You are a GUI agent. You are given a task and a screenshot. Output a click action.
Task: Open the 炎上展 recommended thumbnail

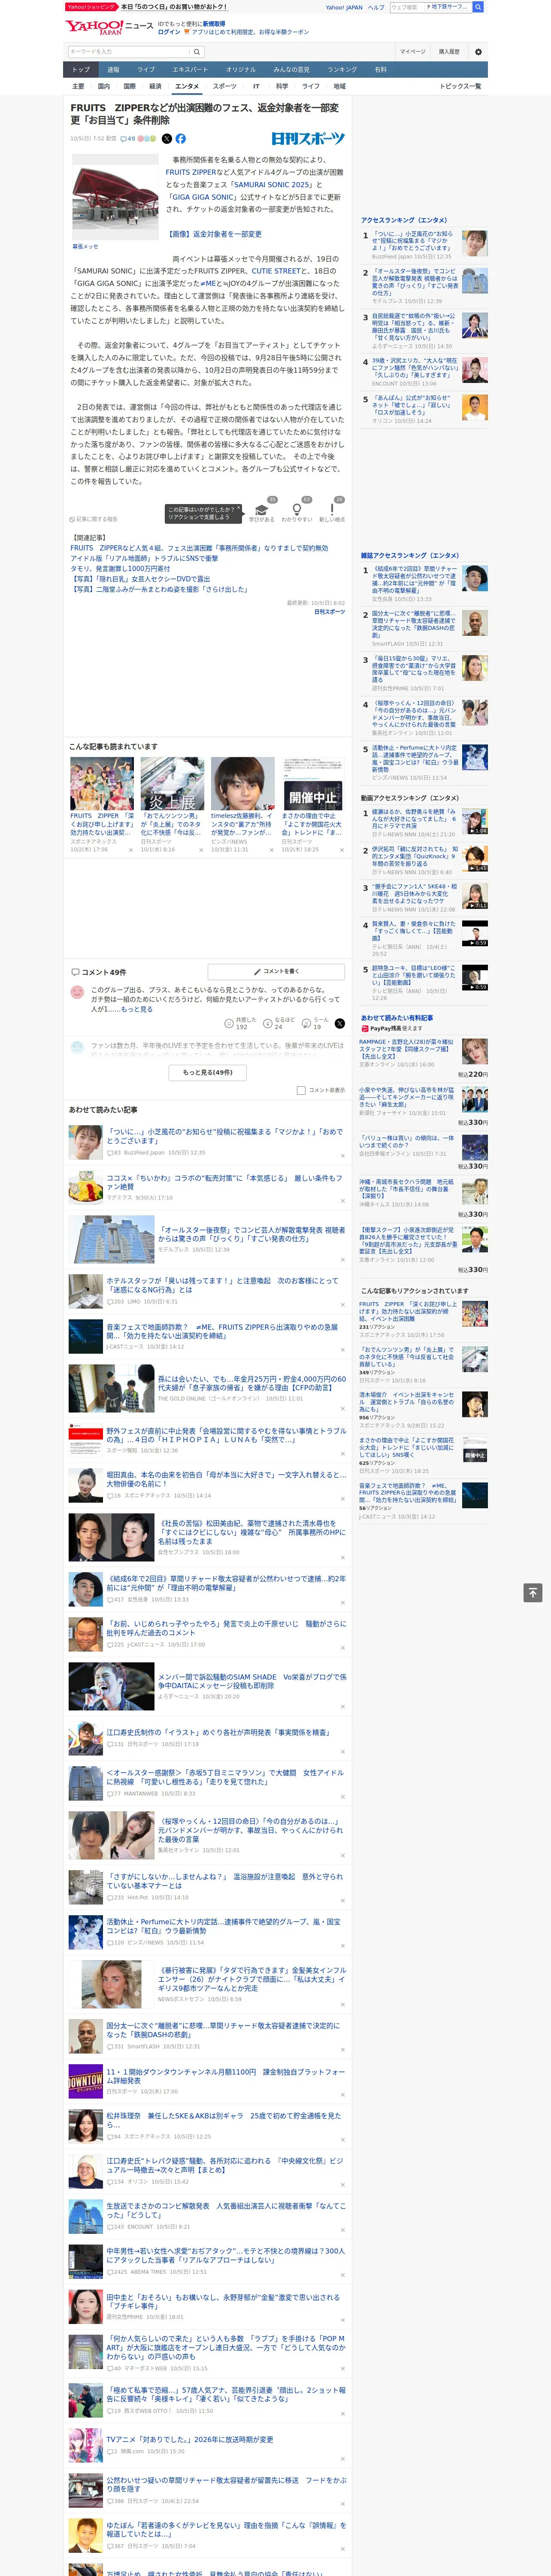coord(172,783)
